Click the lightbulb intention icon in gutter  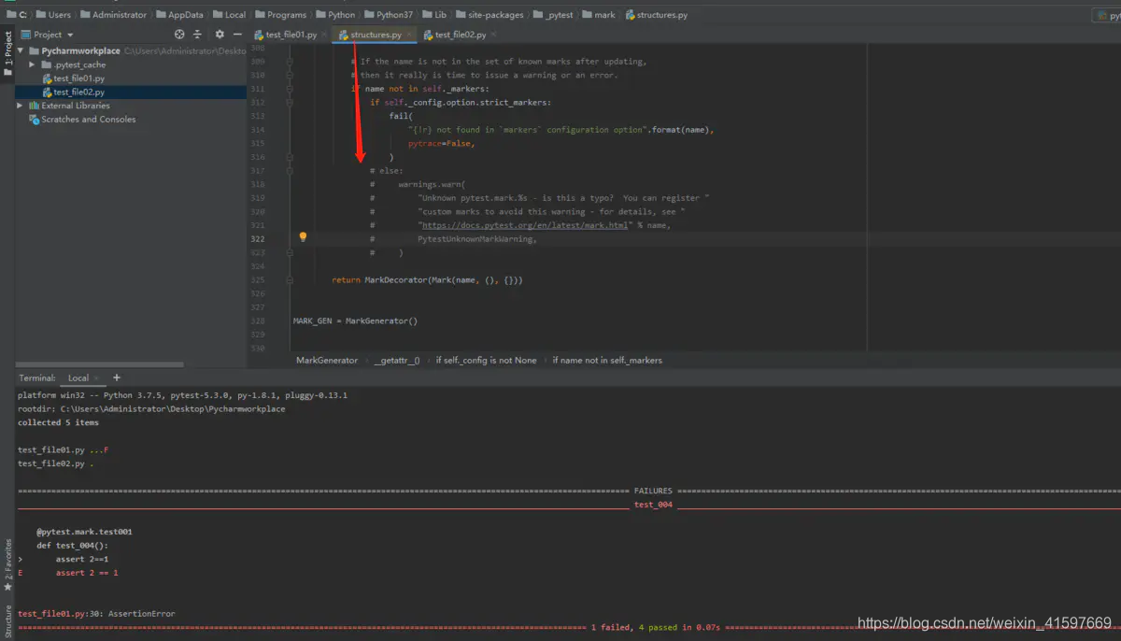(x=303, y=237)
